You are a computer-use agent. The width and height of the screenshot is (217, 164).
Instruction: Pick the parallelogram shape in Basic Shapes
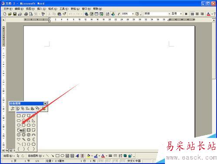point(23,116)
